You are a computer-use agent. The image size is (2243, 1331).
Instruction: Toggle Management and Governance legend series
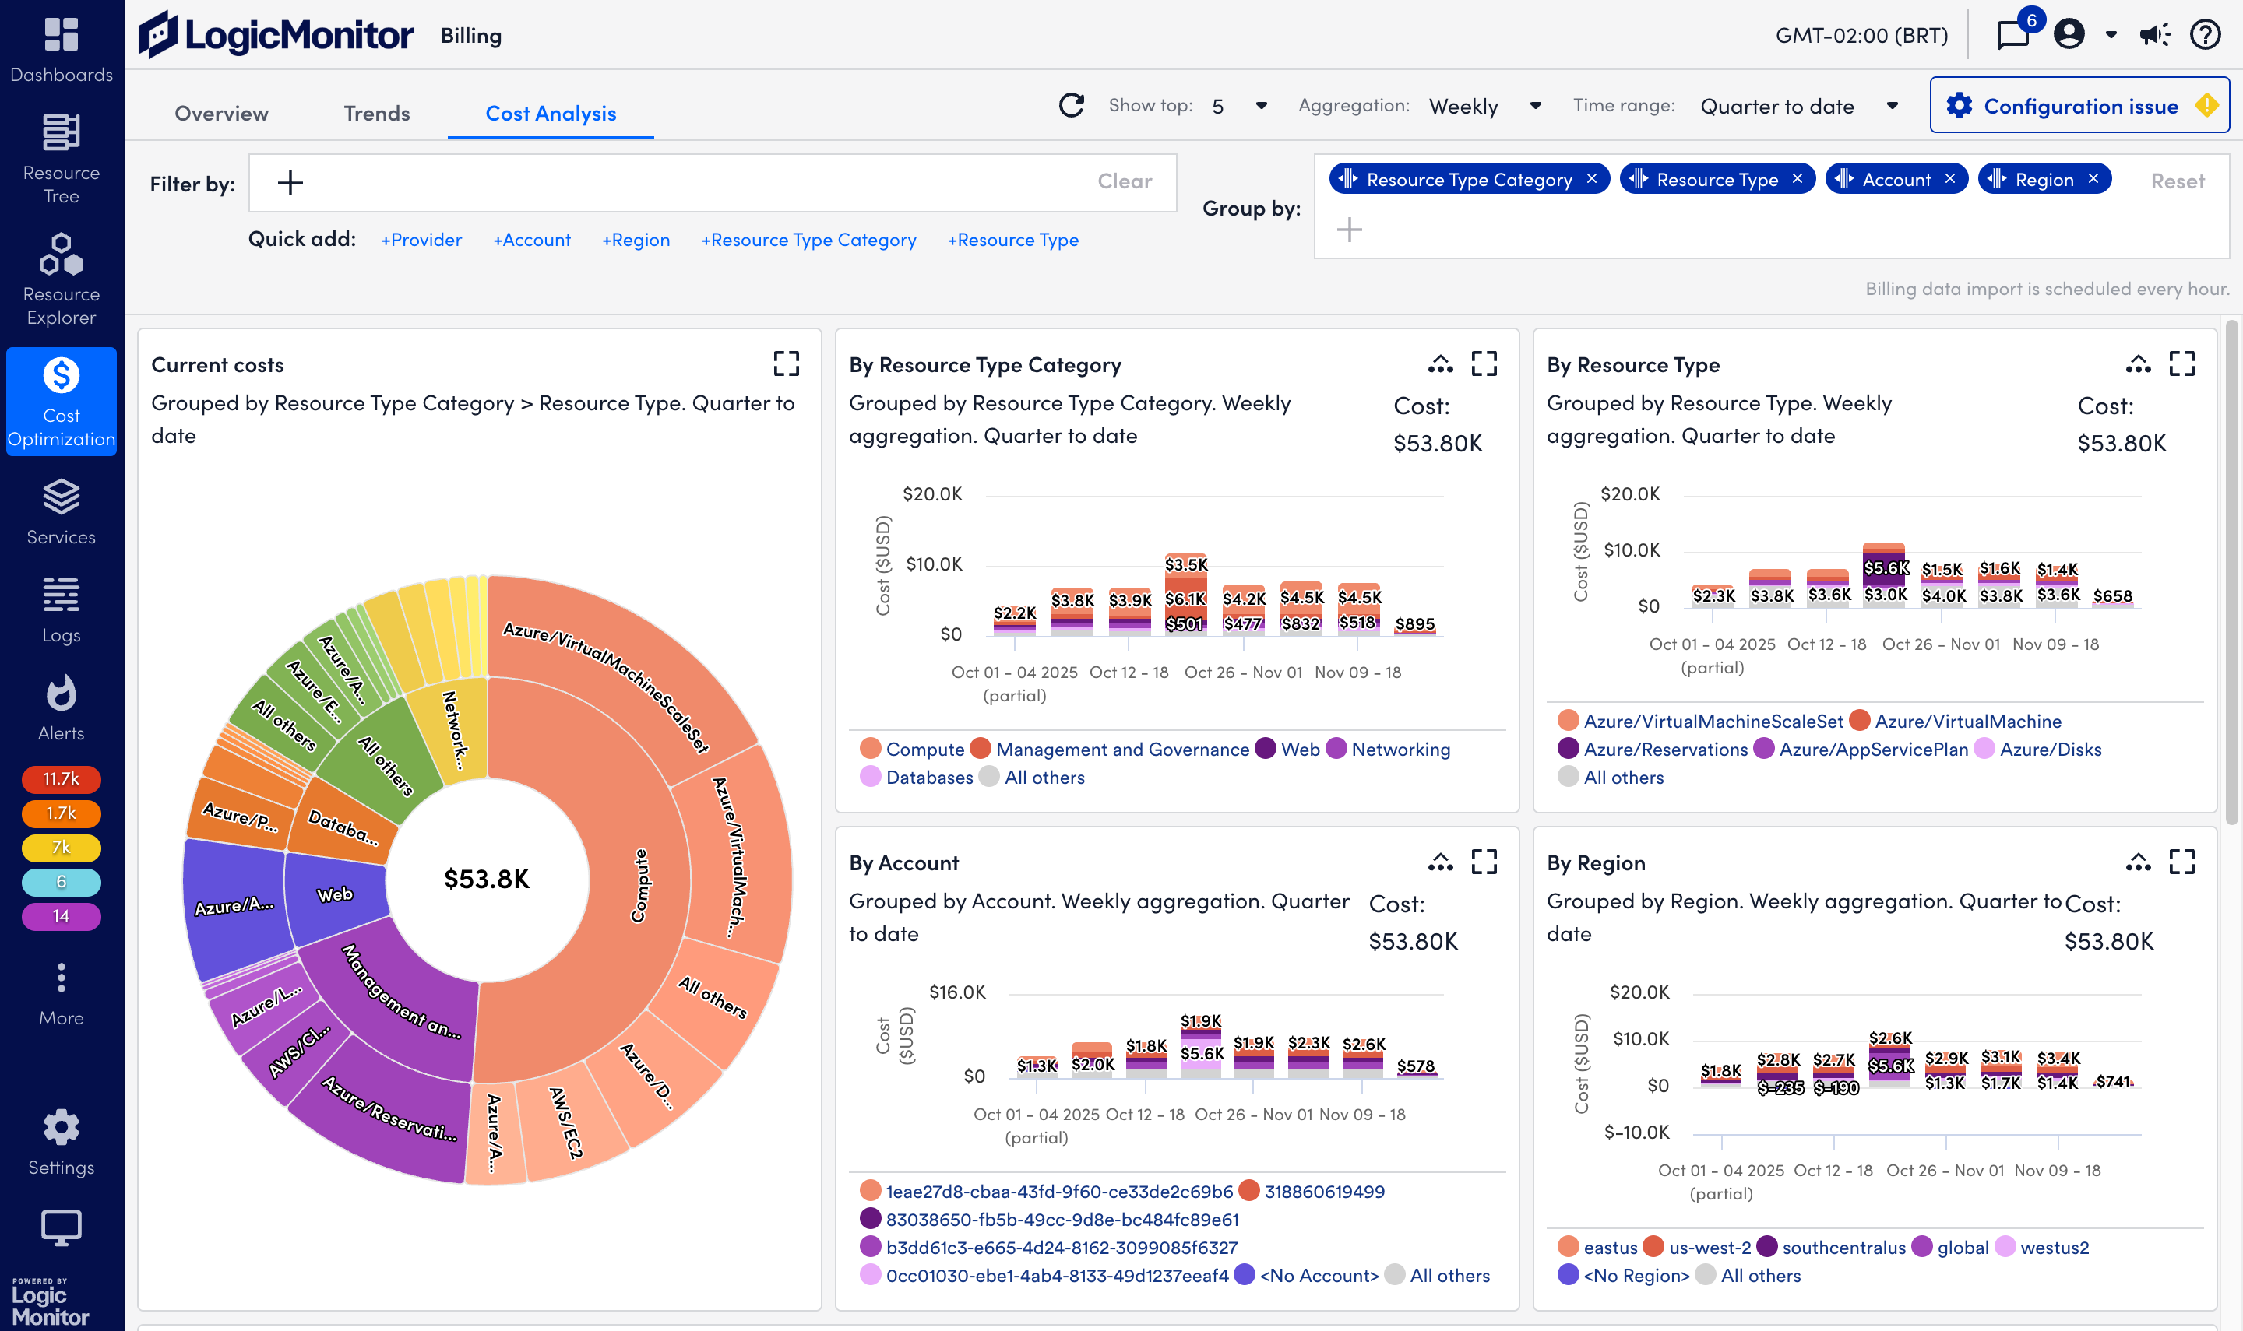coord(1110,749)
